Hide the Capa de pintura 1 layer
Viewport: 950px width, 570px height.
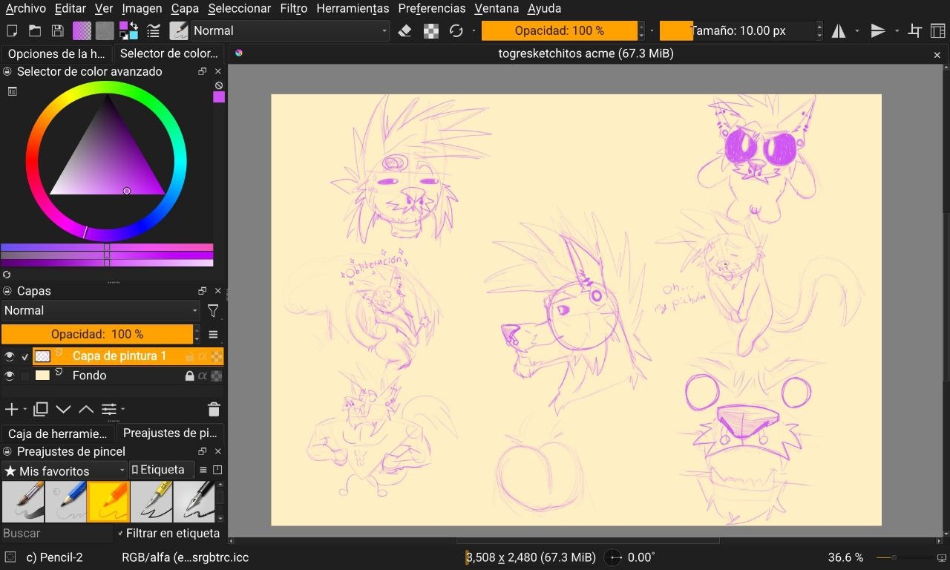[10, 356]
